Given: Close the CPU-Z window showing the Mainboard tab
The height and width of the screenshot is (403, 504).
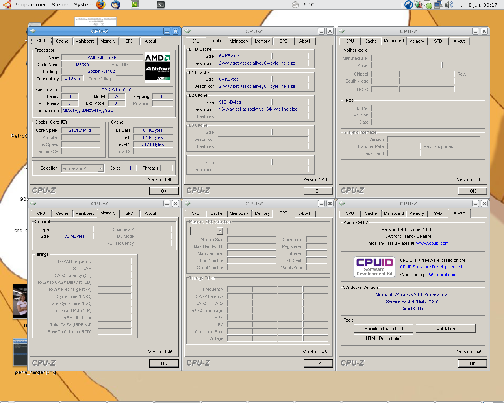Looking at the screenshot, I should (x=484, y=31).
